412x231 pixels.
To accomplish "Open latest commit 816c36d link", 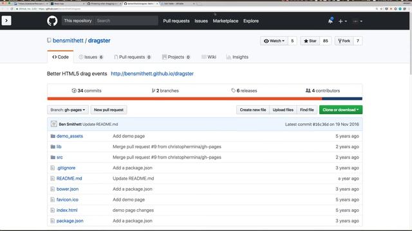I will [x=321, y=124].
